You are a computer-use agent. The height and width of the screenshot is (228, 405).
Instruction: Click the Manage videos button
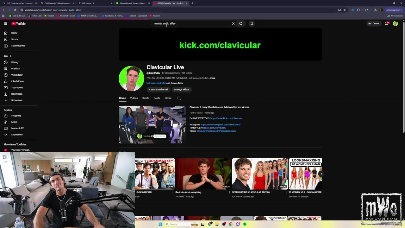point(182,90)
